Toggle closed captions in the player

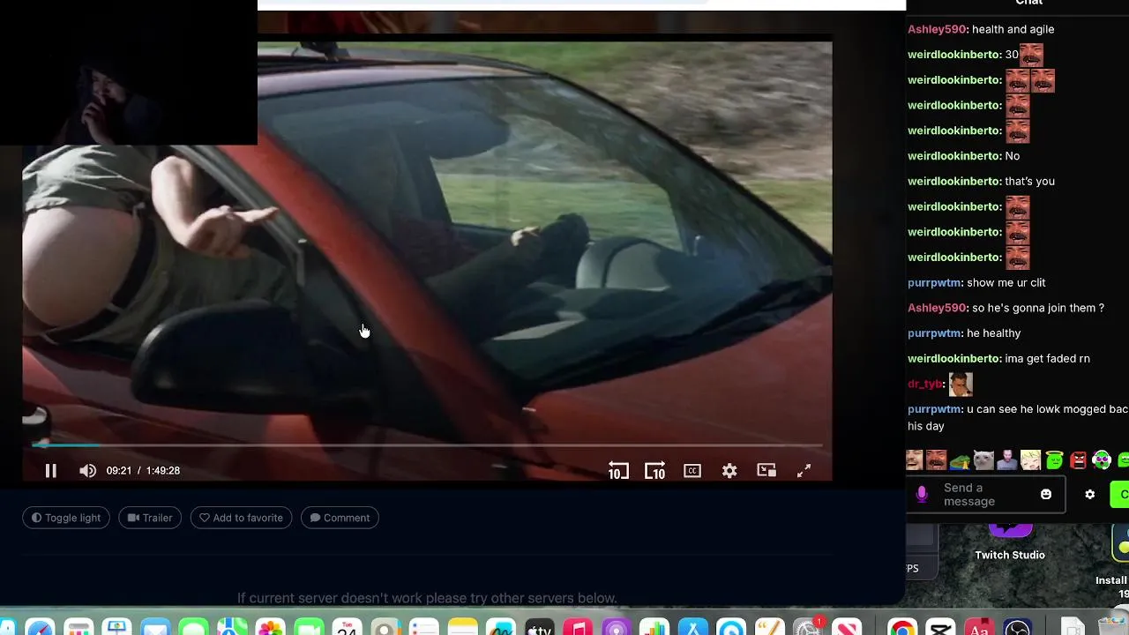(x=692, y=471)
